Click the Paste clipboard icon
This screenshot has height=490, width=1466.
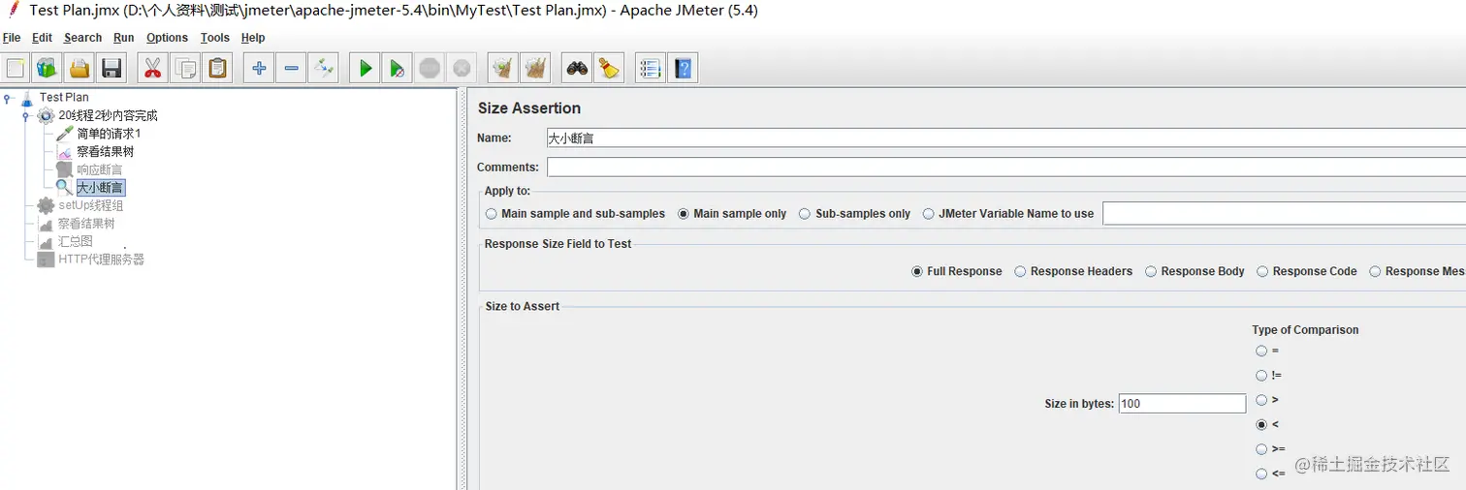click(x=217, y=68)
